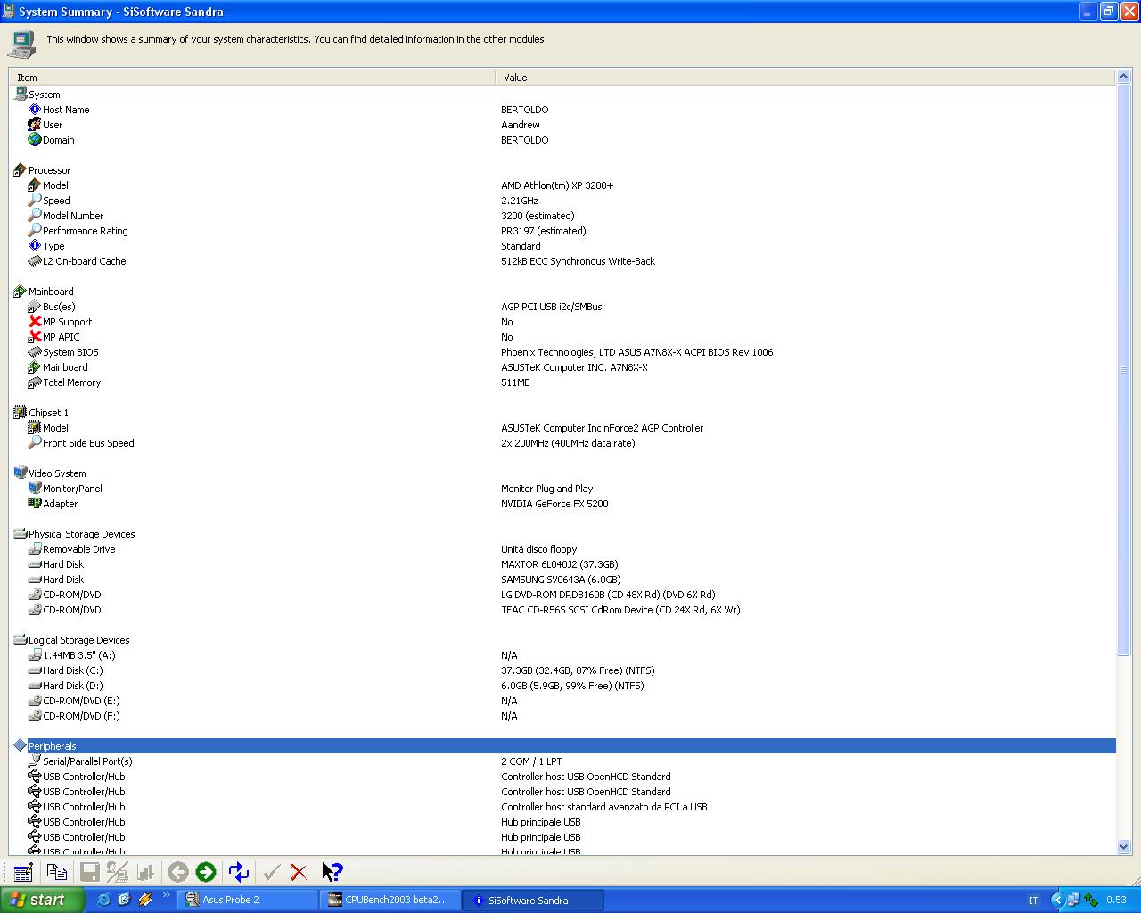
Task: Select the Removable Drive row label
Action: (79, 549)
